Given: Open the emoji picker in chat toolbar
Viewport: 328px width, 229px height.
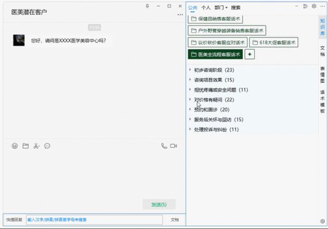Looking at the screenshot, I should (x=15, y=146).
